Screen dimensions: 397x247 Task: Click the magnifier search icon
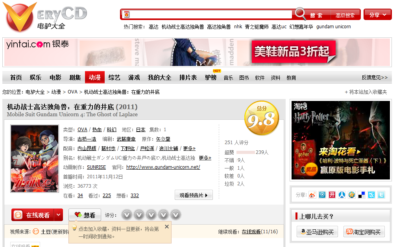[x=300, y=14]
